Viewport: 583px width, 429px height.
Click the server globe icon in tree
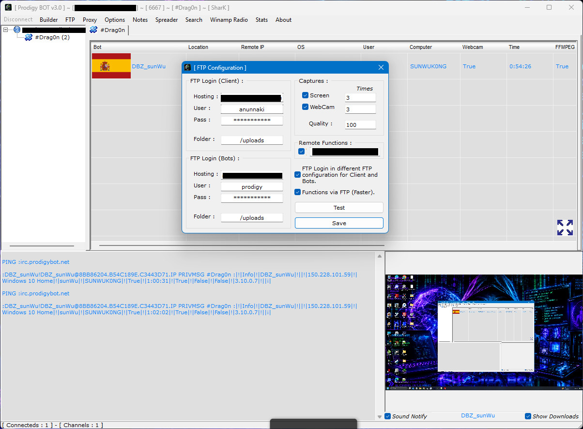(17, 30)
